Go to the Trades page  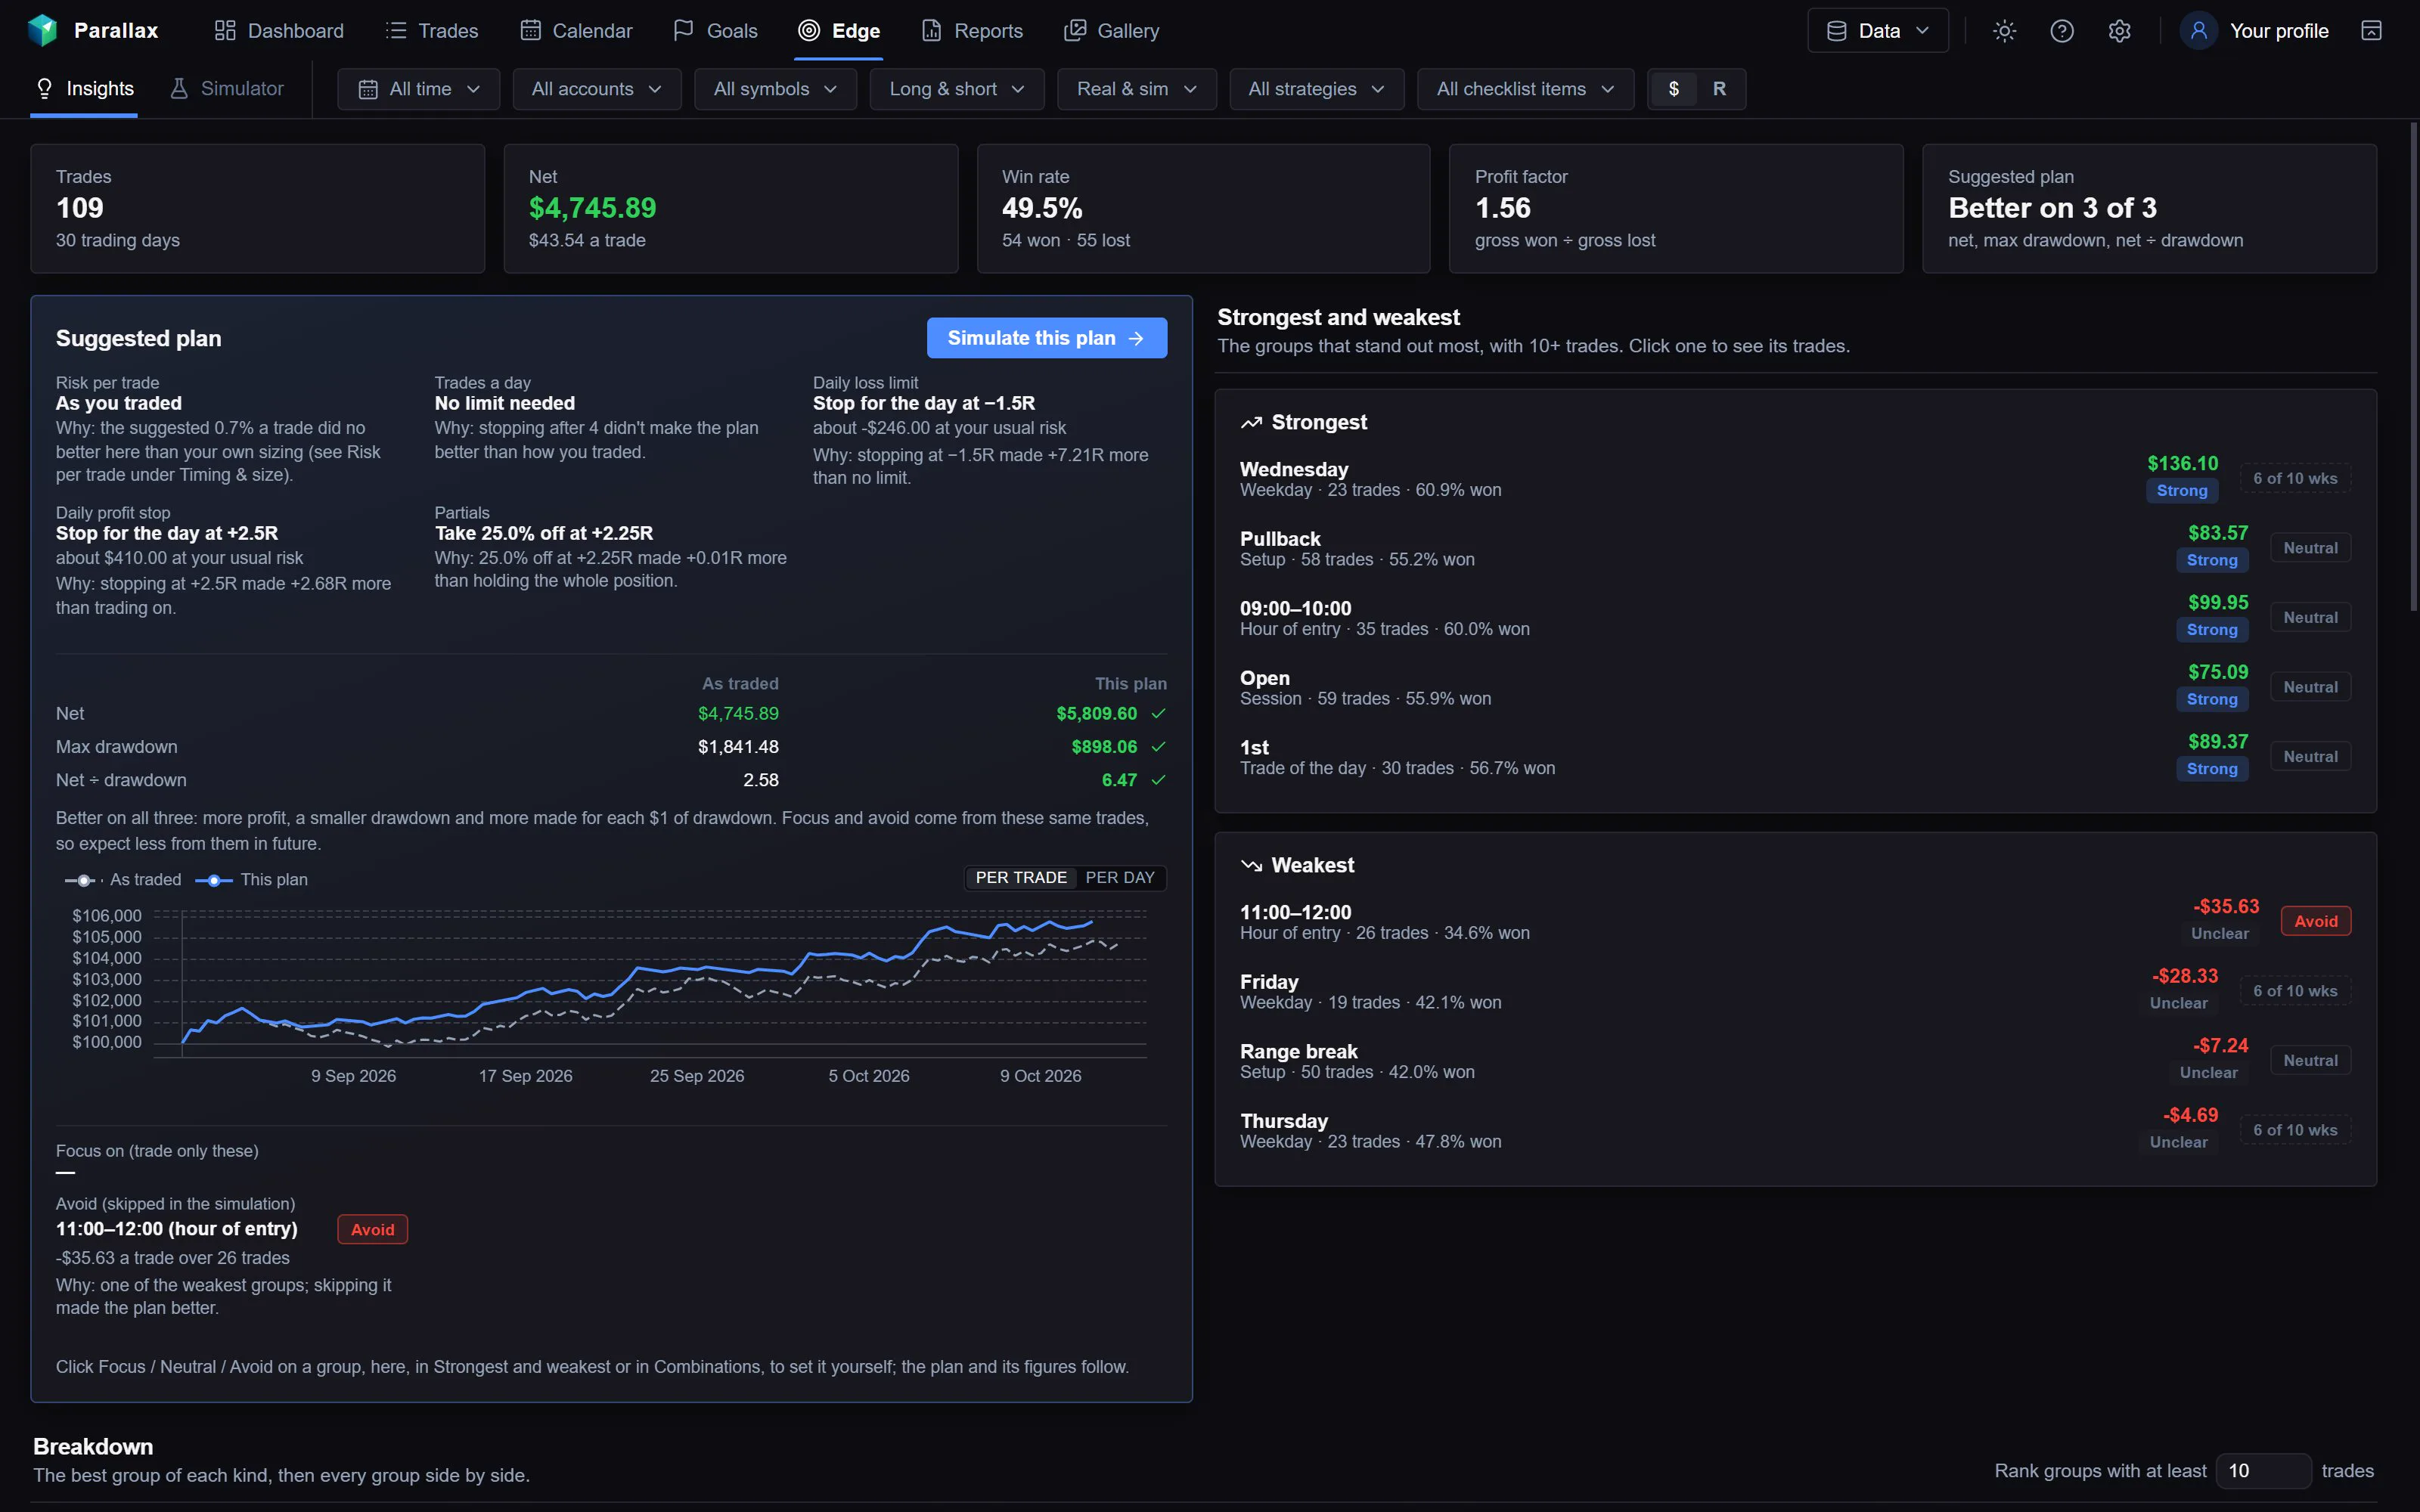(432, 31)
